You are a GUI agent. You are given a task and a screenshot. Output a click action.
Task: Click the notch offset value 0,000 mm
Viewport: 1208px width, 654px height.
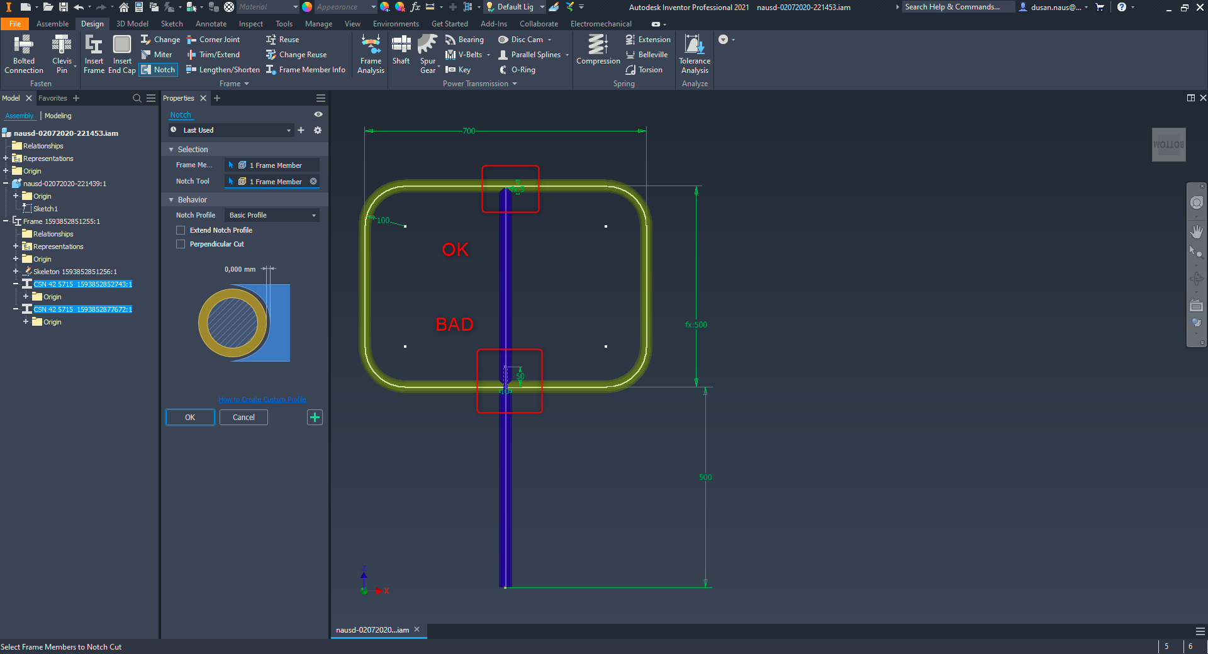pyautogui.click(x=240, y=269)
